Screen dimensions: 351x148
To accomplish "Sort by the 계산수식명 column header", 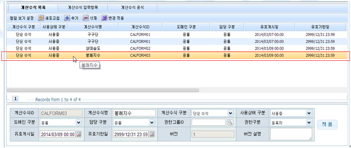I will [x=93, y=27].
